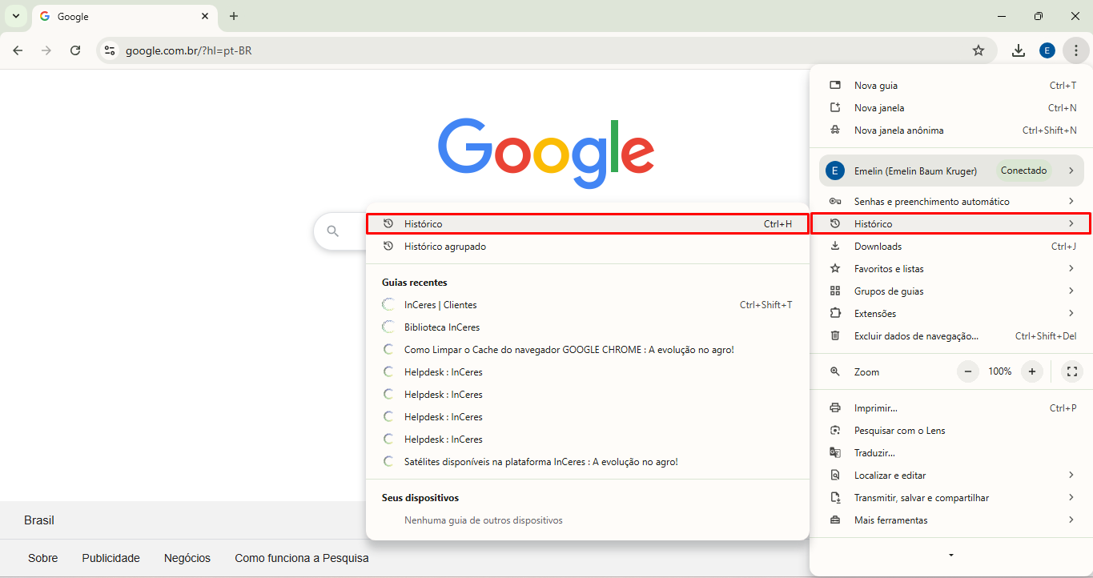Expand Mais ferramentas submenu
The height and width of the screenshot is (578, 1093).
951,520
